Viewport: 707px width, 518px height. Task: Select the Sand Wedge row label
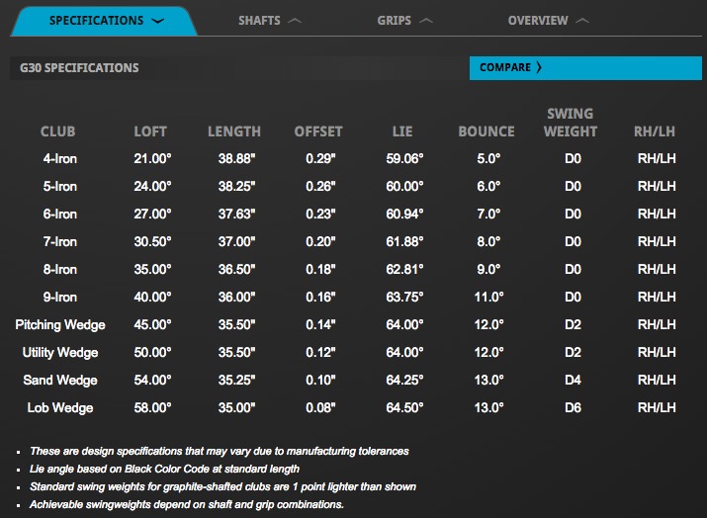tap(60, 381)
